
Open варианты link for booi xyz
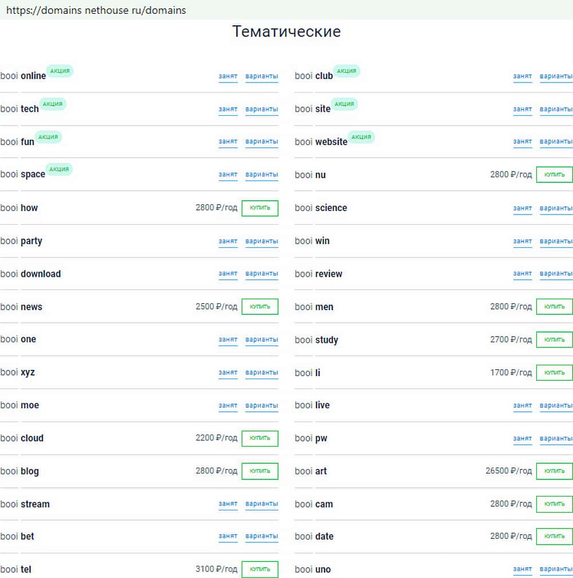coord(262,373)
